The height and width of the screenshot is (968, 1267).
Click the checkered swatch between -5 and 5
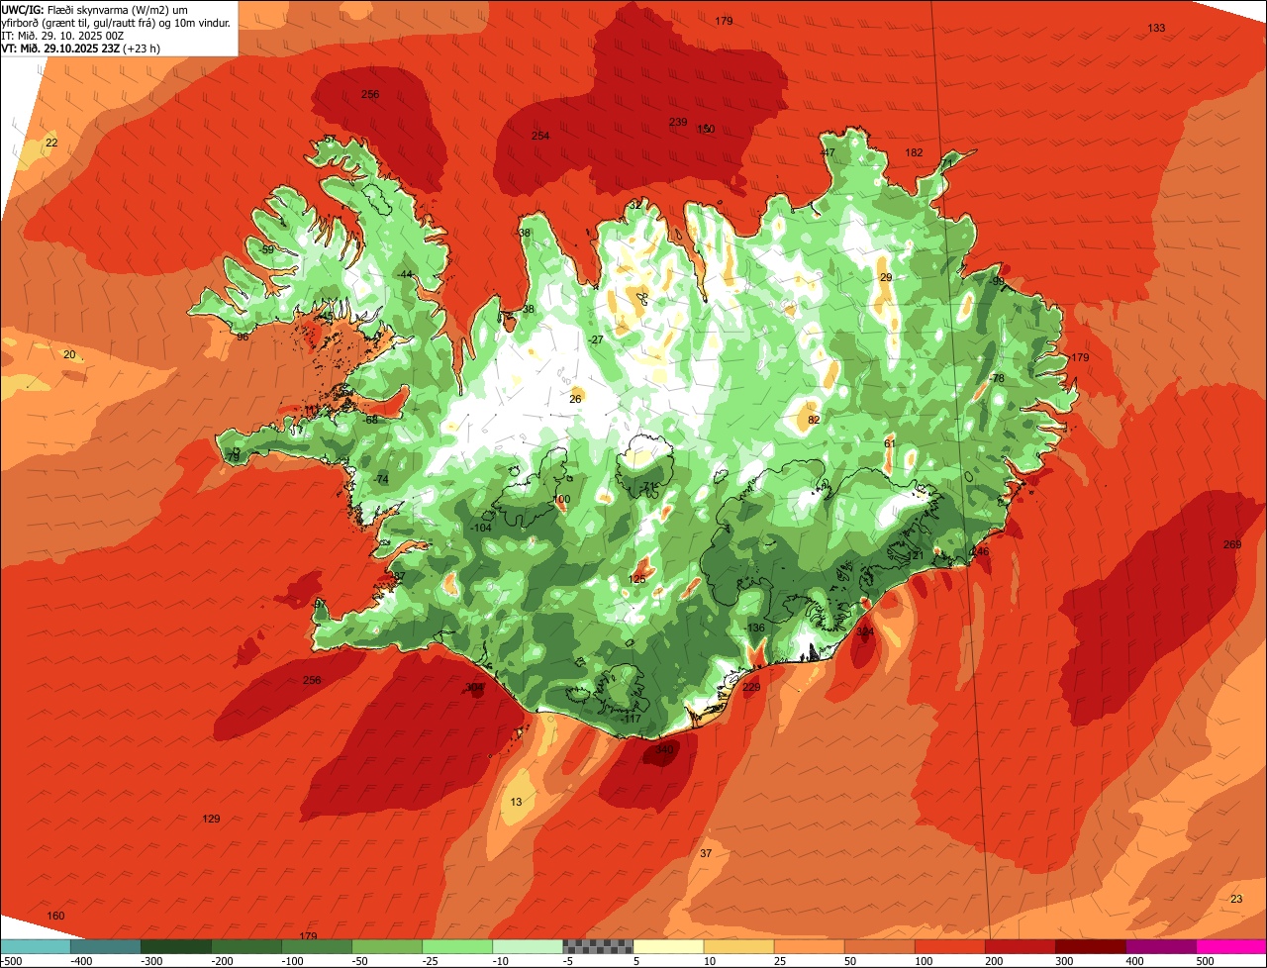point(598,946)
